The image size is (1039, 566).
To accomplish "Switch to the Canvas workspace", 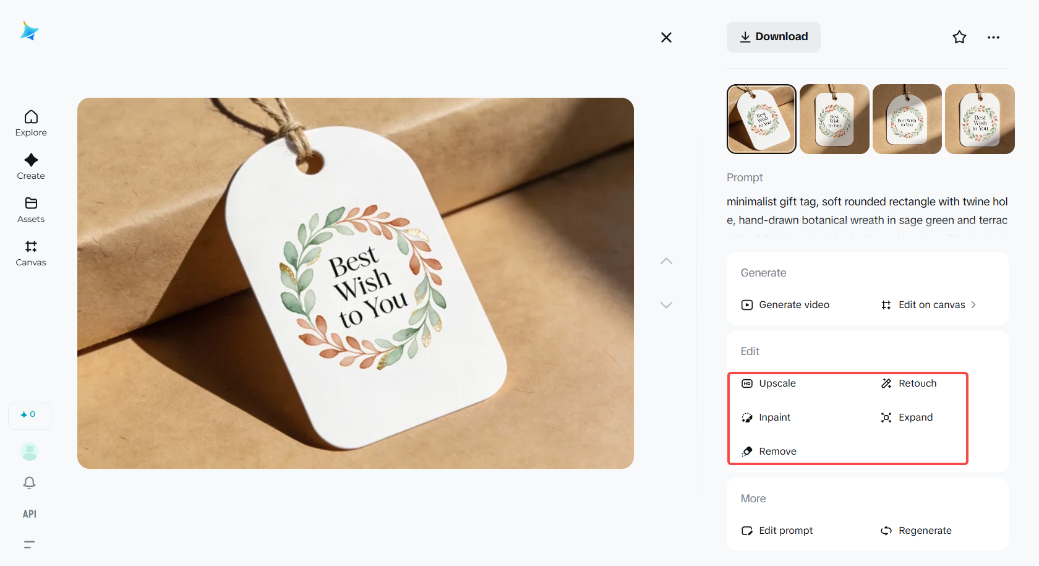I will click(x=30, y=252).
